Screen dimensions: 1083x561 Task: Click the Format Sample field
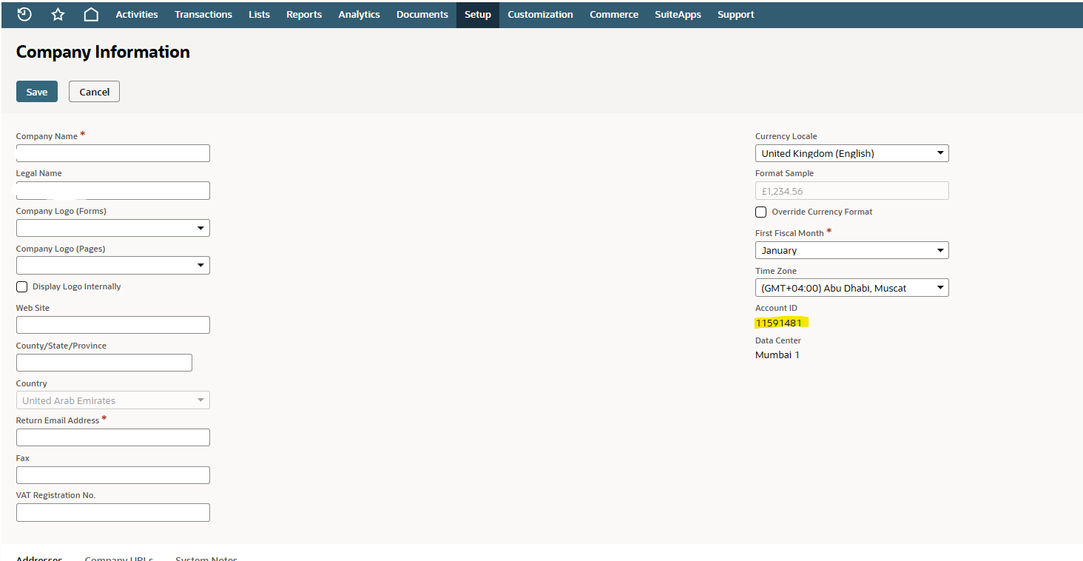click(x=852, y=191)
